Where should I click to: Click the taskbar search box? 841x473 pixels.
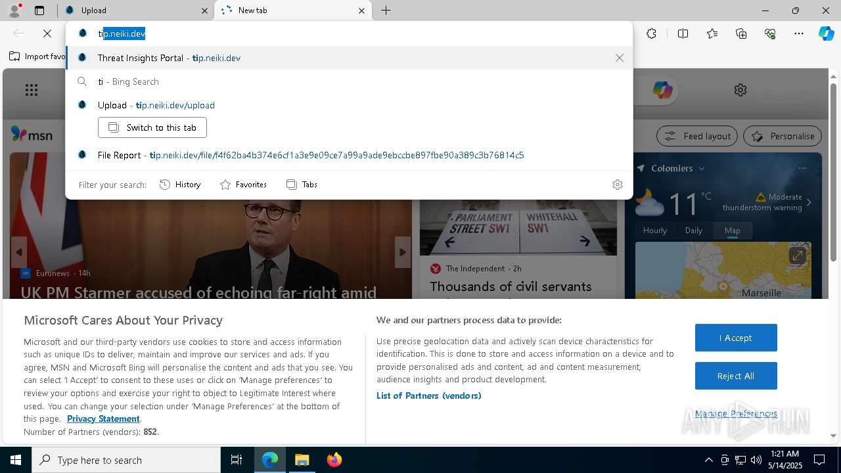click(126, 460)
